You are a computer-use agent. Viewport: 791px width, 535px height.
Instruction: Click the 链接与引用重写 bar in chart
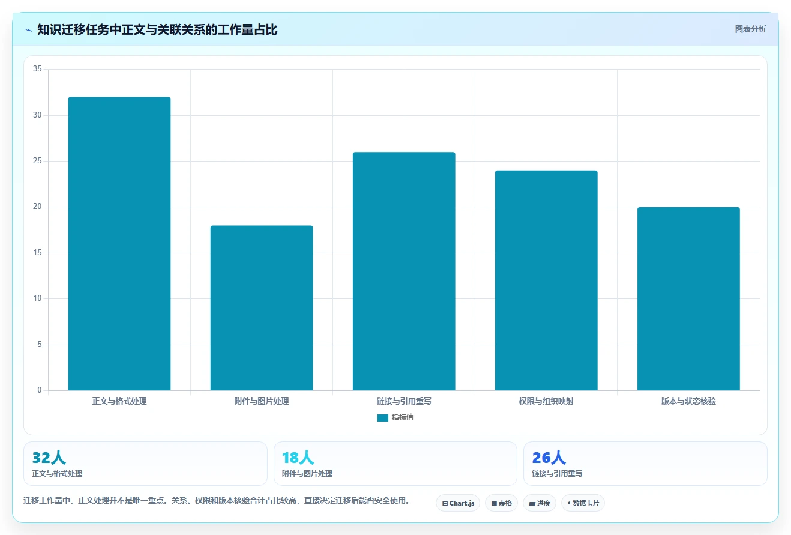coord(404,271)
